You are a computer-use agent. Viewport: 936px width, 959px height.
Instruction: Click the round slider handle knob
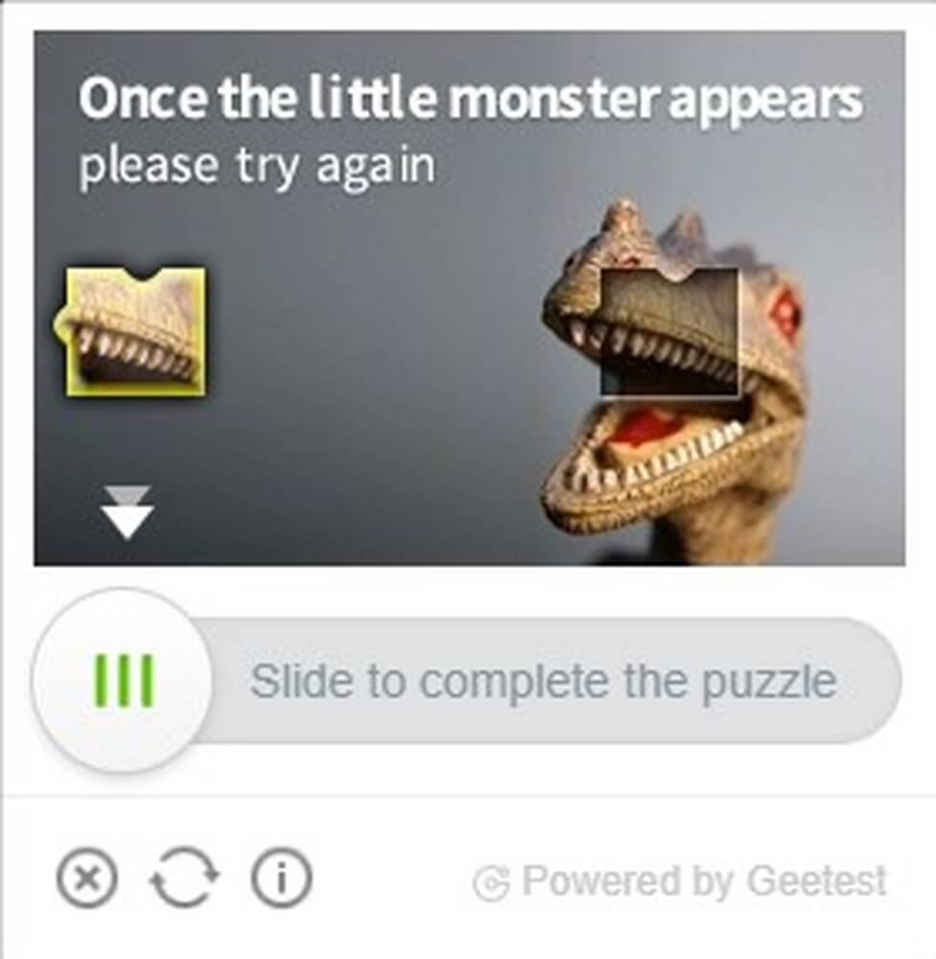tap(123, 680)
